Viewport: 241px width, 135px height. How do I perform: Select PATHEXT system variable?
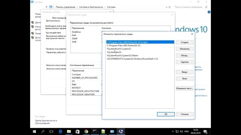[x=76, y=88]
